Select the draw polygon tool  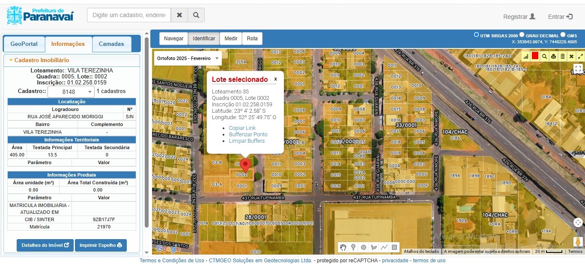click(x=374, y=247)
